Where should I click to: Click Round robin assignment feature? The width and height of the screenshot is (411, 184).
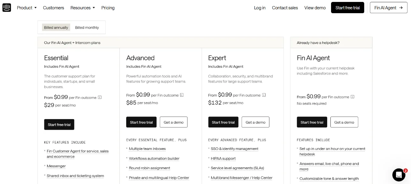tap(150, 168)
